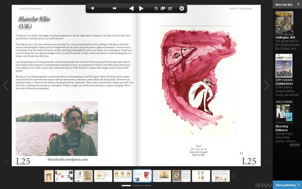Open CITY FOCUS - EDINBURGH title link

(284, 82)
